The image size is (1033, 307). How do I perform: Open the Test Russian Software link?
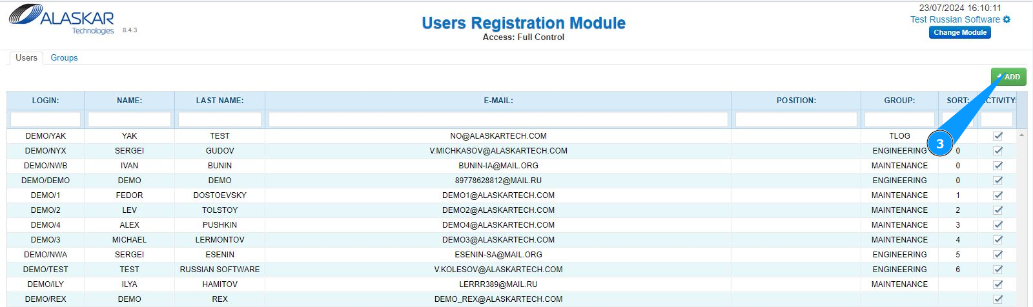point(955,19)
